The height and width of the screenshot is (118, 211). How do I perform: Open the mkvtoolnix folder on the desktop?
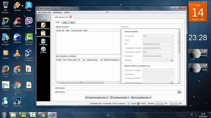29,70
